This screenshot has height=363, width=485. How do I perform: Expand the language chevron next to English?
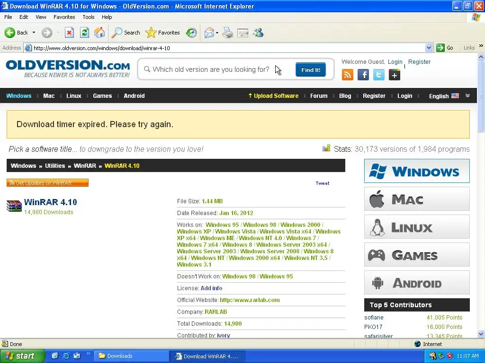click(x=467, y=95)
